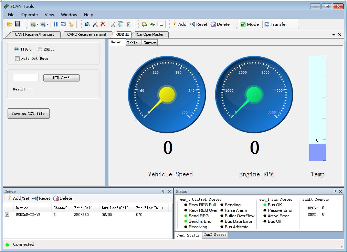
Task: Click the red X icon in toolbar
Action: 103,24
